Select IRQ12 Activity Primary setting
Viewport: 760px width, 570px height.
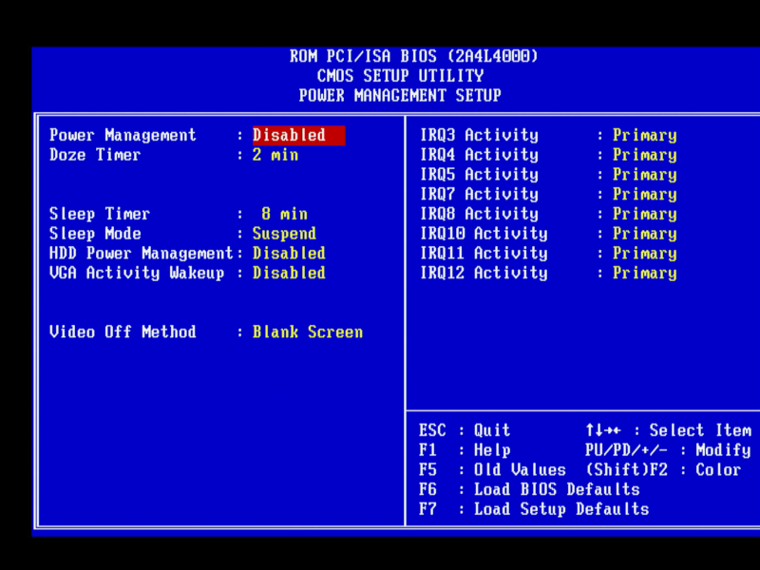tap(644, 274)
